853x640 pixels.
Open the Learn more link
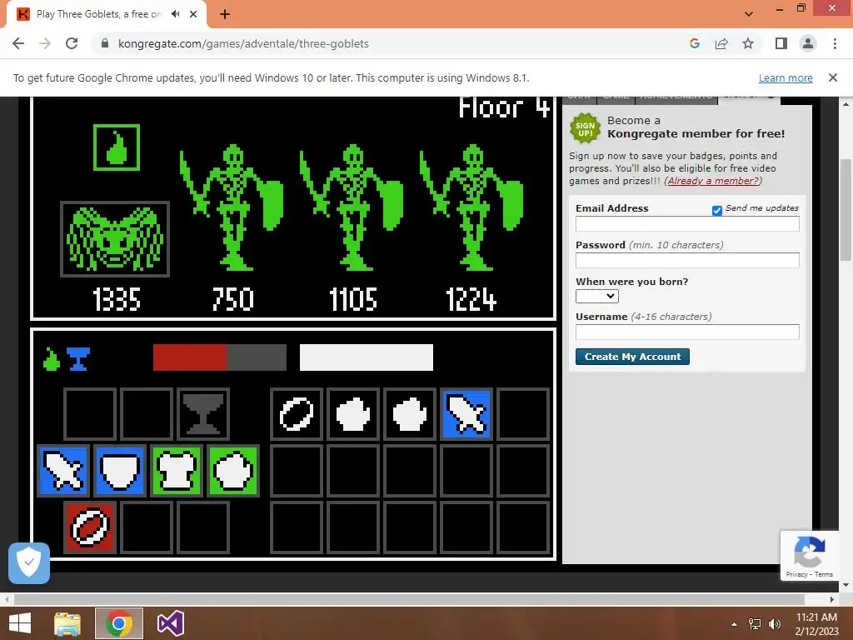[786, 77]
